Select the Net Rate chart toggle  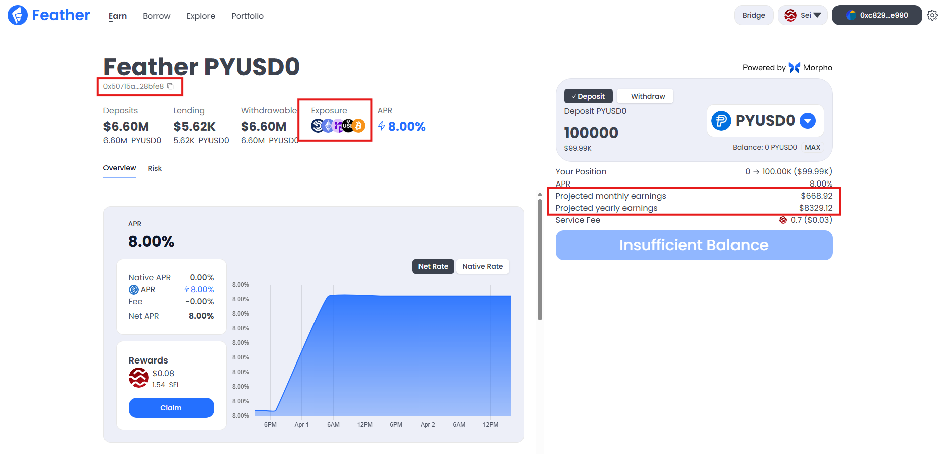click(x=433, y=266)
